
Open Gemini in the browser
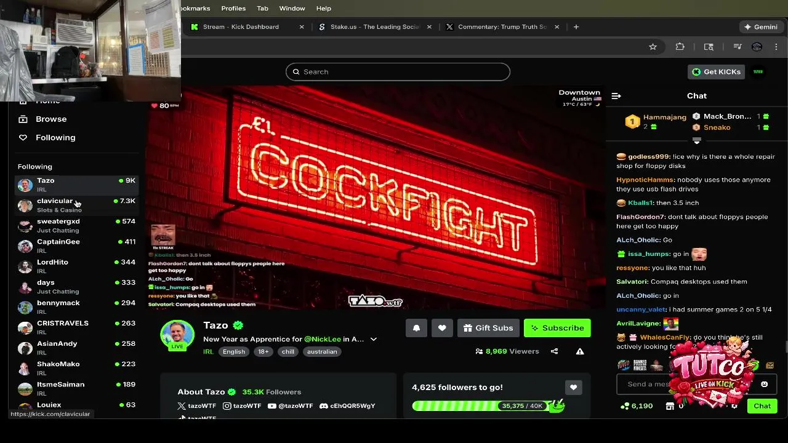[x=761, y=27]
